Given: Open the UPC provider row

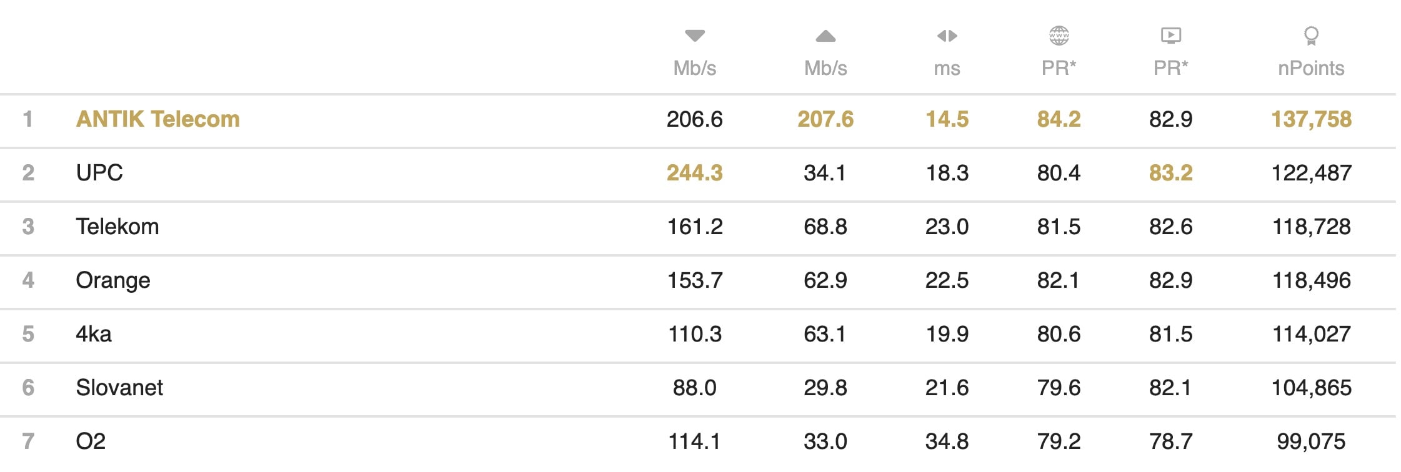Looking at the screenshot, I should pos(99,173).
